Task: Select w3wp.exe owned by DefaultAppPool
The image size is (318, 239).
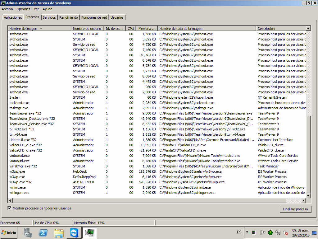Action: pos(157,177)
